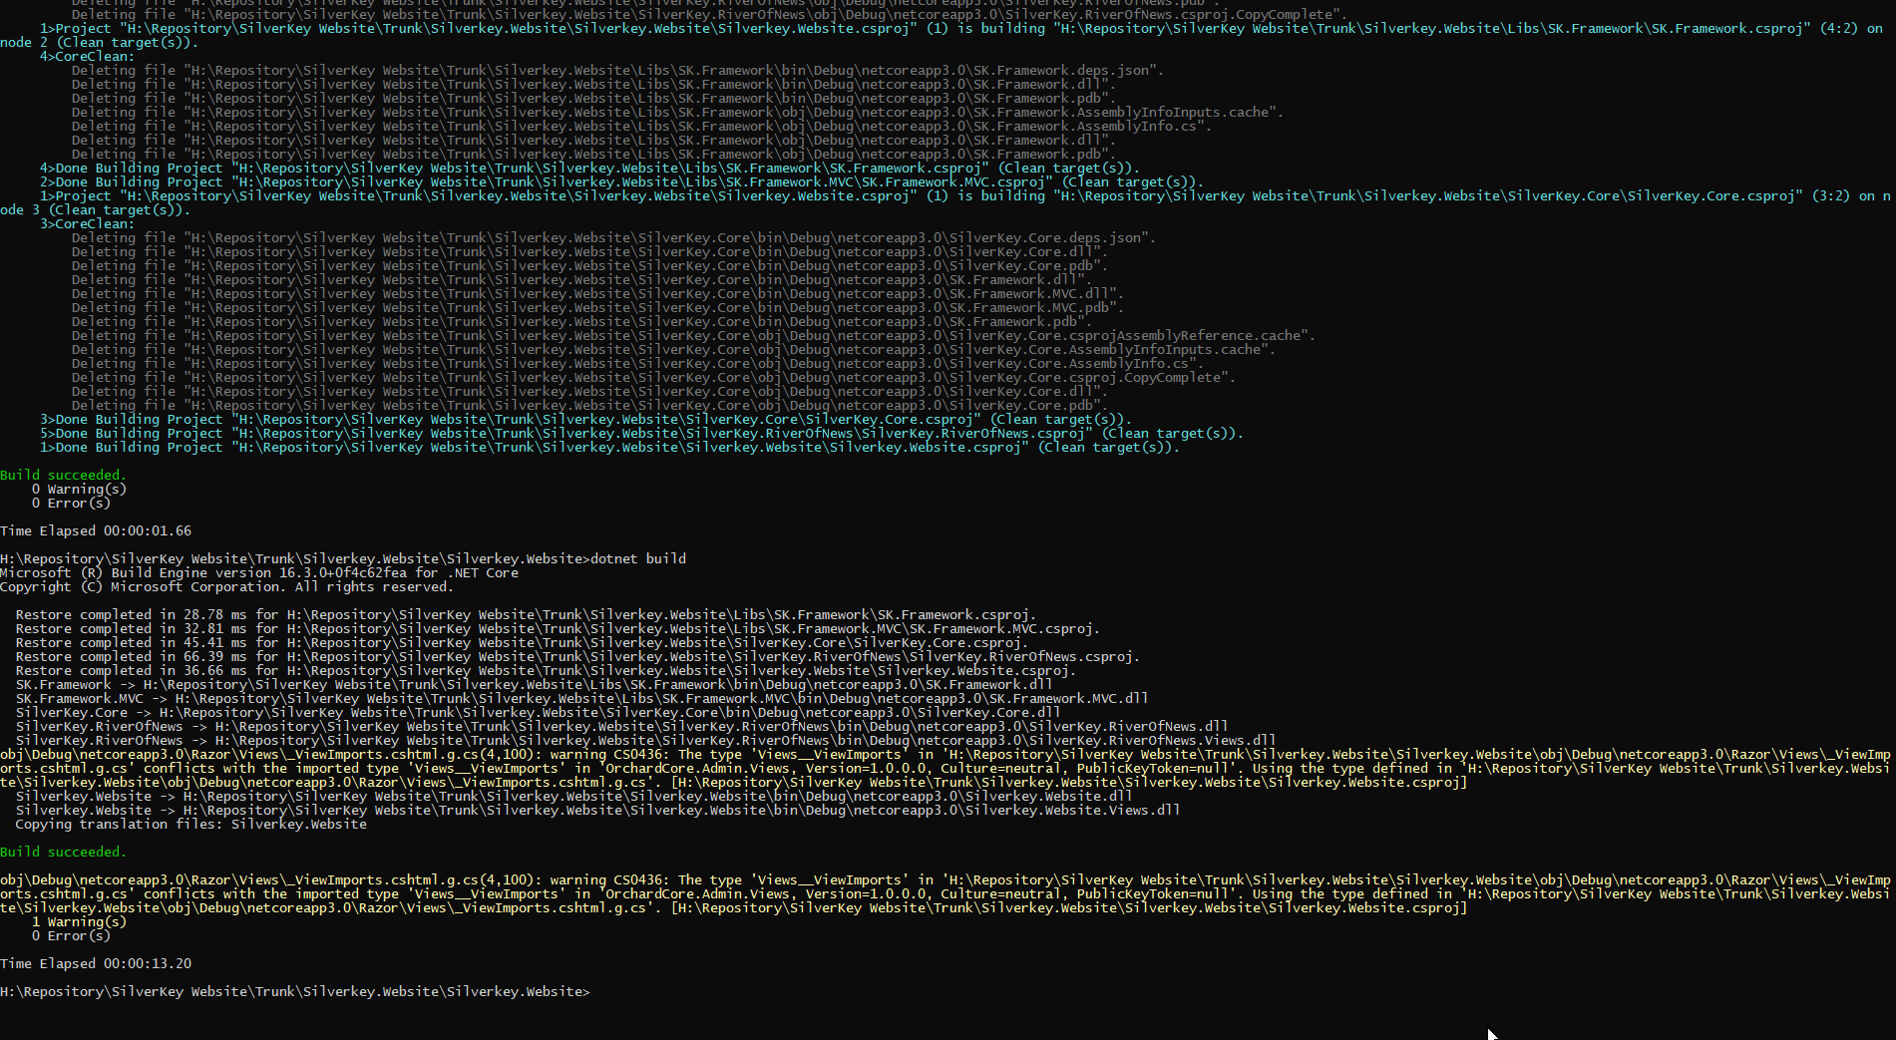Viewport: 1896px width, 1040px height.
Task: Click '2>Done Building Project' SK.Framework.MVC line
Action: point(622,182)
